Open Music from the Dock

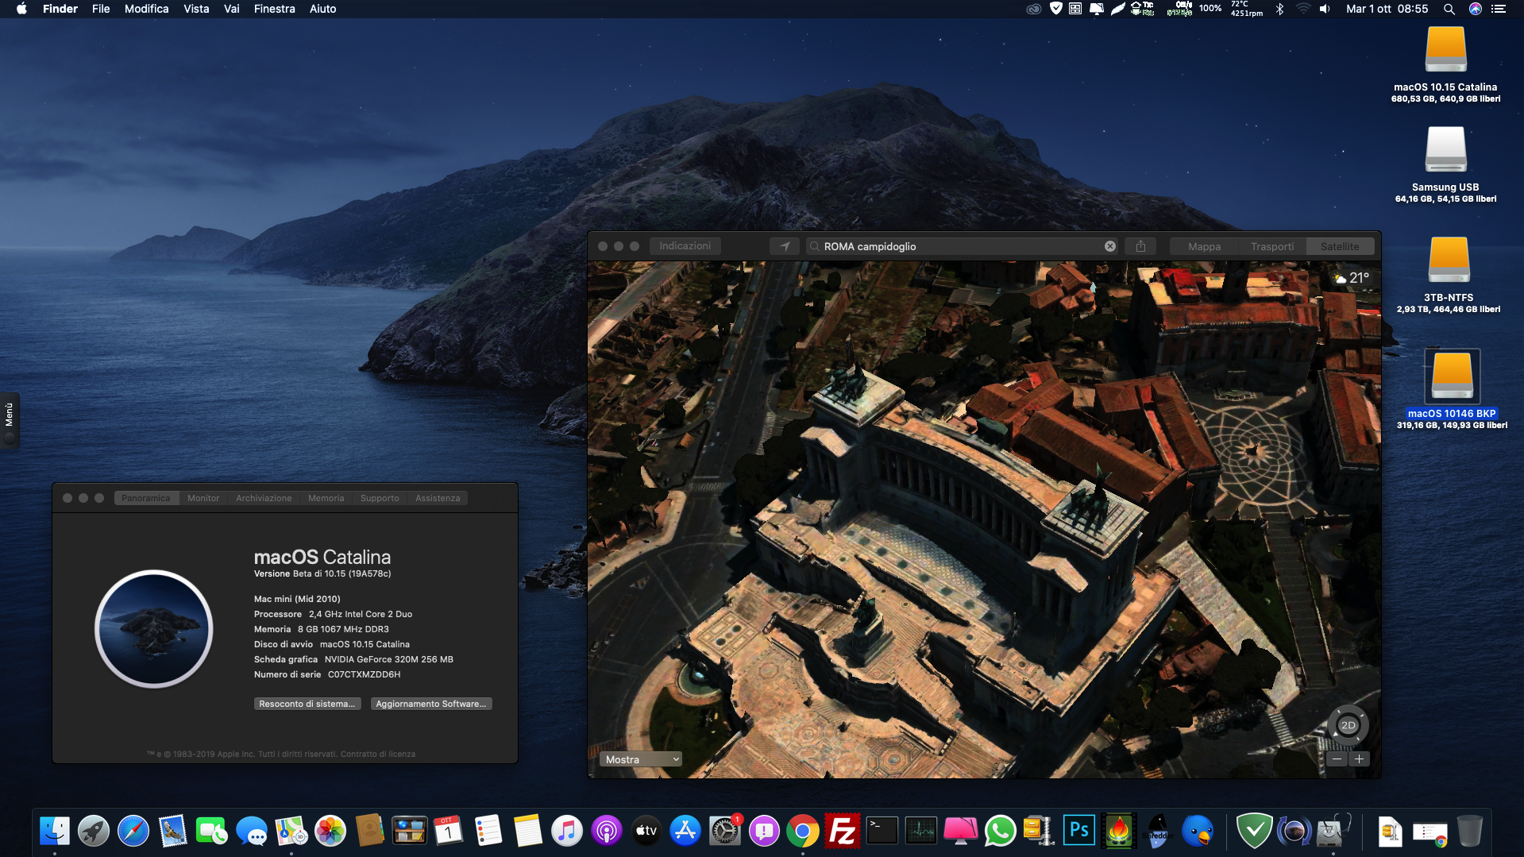(567, 831)
